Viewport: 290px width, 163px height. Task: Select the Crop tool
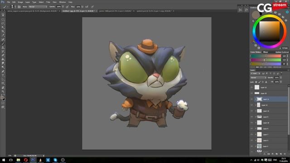(3, 31)
